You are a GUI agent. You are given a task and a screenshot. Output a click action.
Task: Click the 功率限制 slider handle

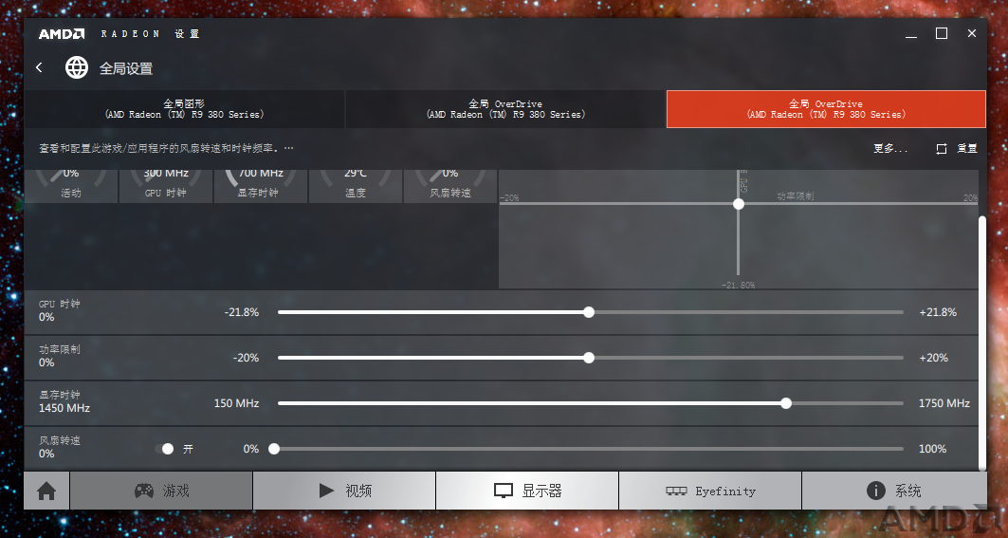tap(589, 358)
